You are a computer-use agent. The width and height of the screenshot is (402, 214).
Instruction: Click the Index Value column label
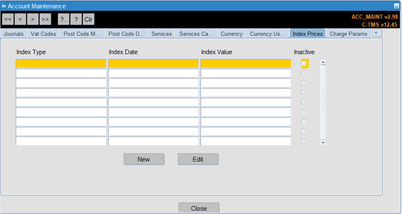click(217, 52)
